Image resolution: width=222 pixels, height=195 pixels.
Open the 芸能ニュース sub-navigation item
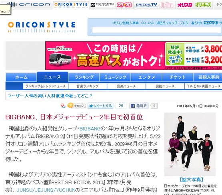(x=165, y=86)
